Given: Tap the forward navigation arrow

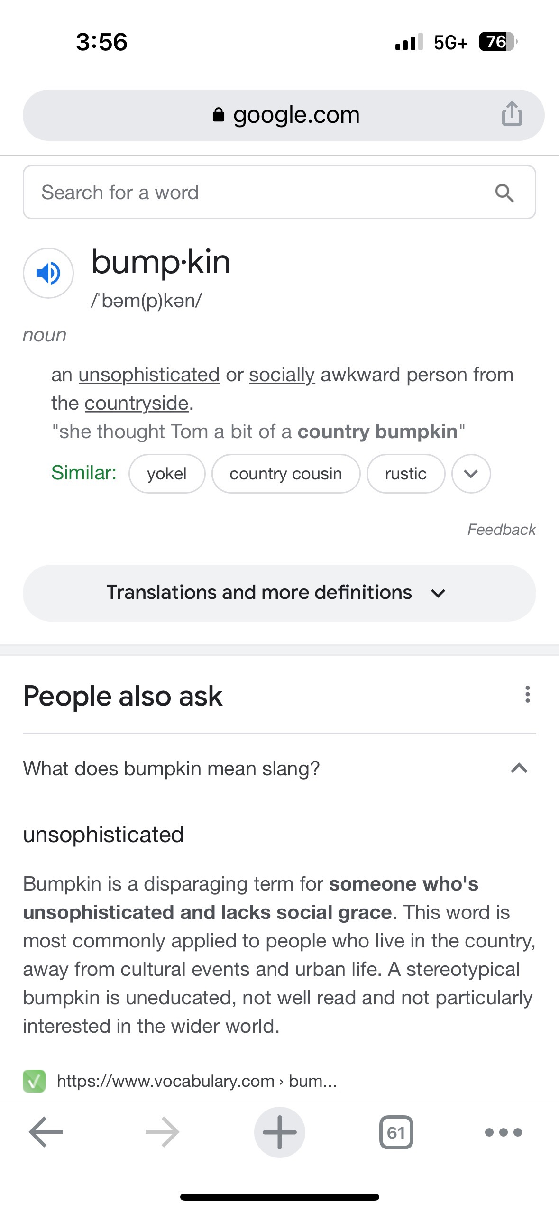Looking at the screenshot, I should pyautogui.click(x=162, y=1132).
